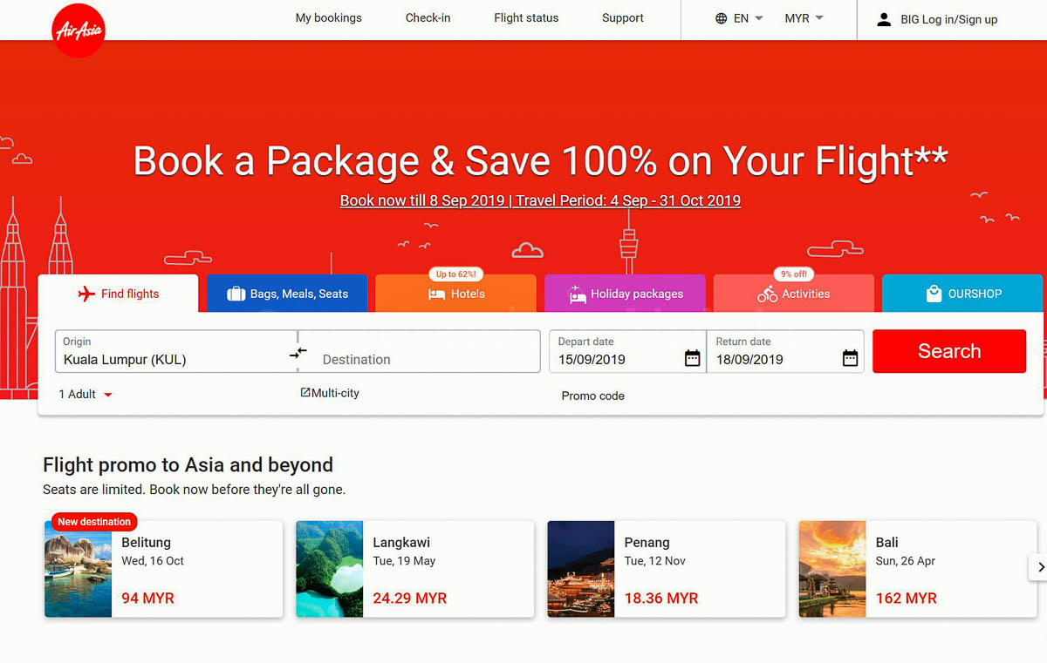Open My bookings menu

click(328, 18)
